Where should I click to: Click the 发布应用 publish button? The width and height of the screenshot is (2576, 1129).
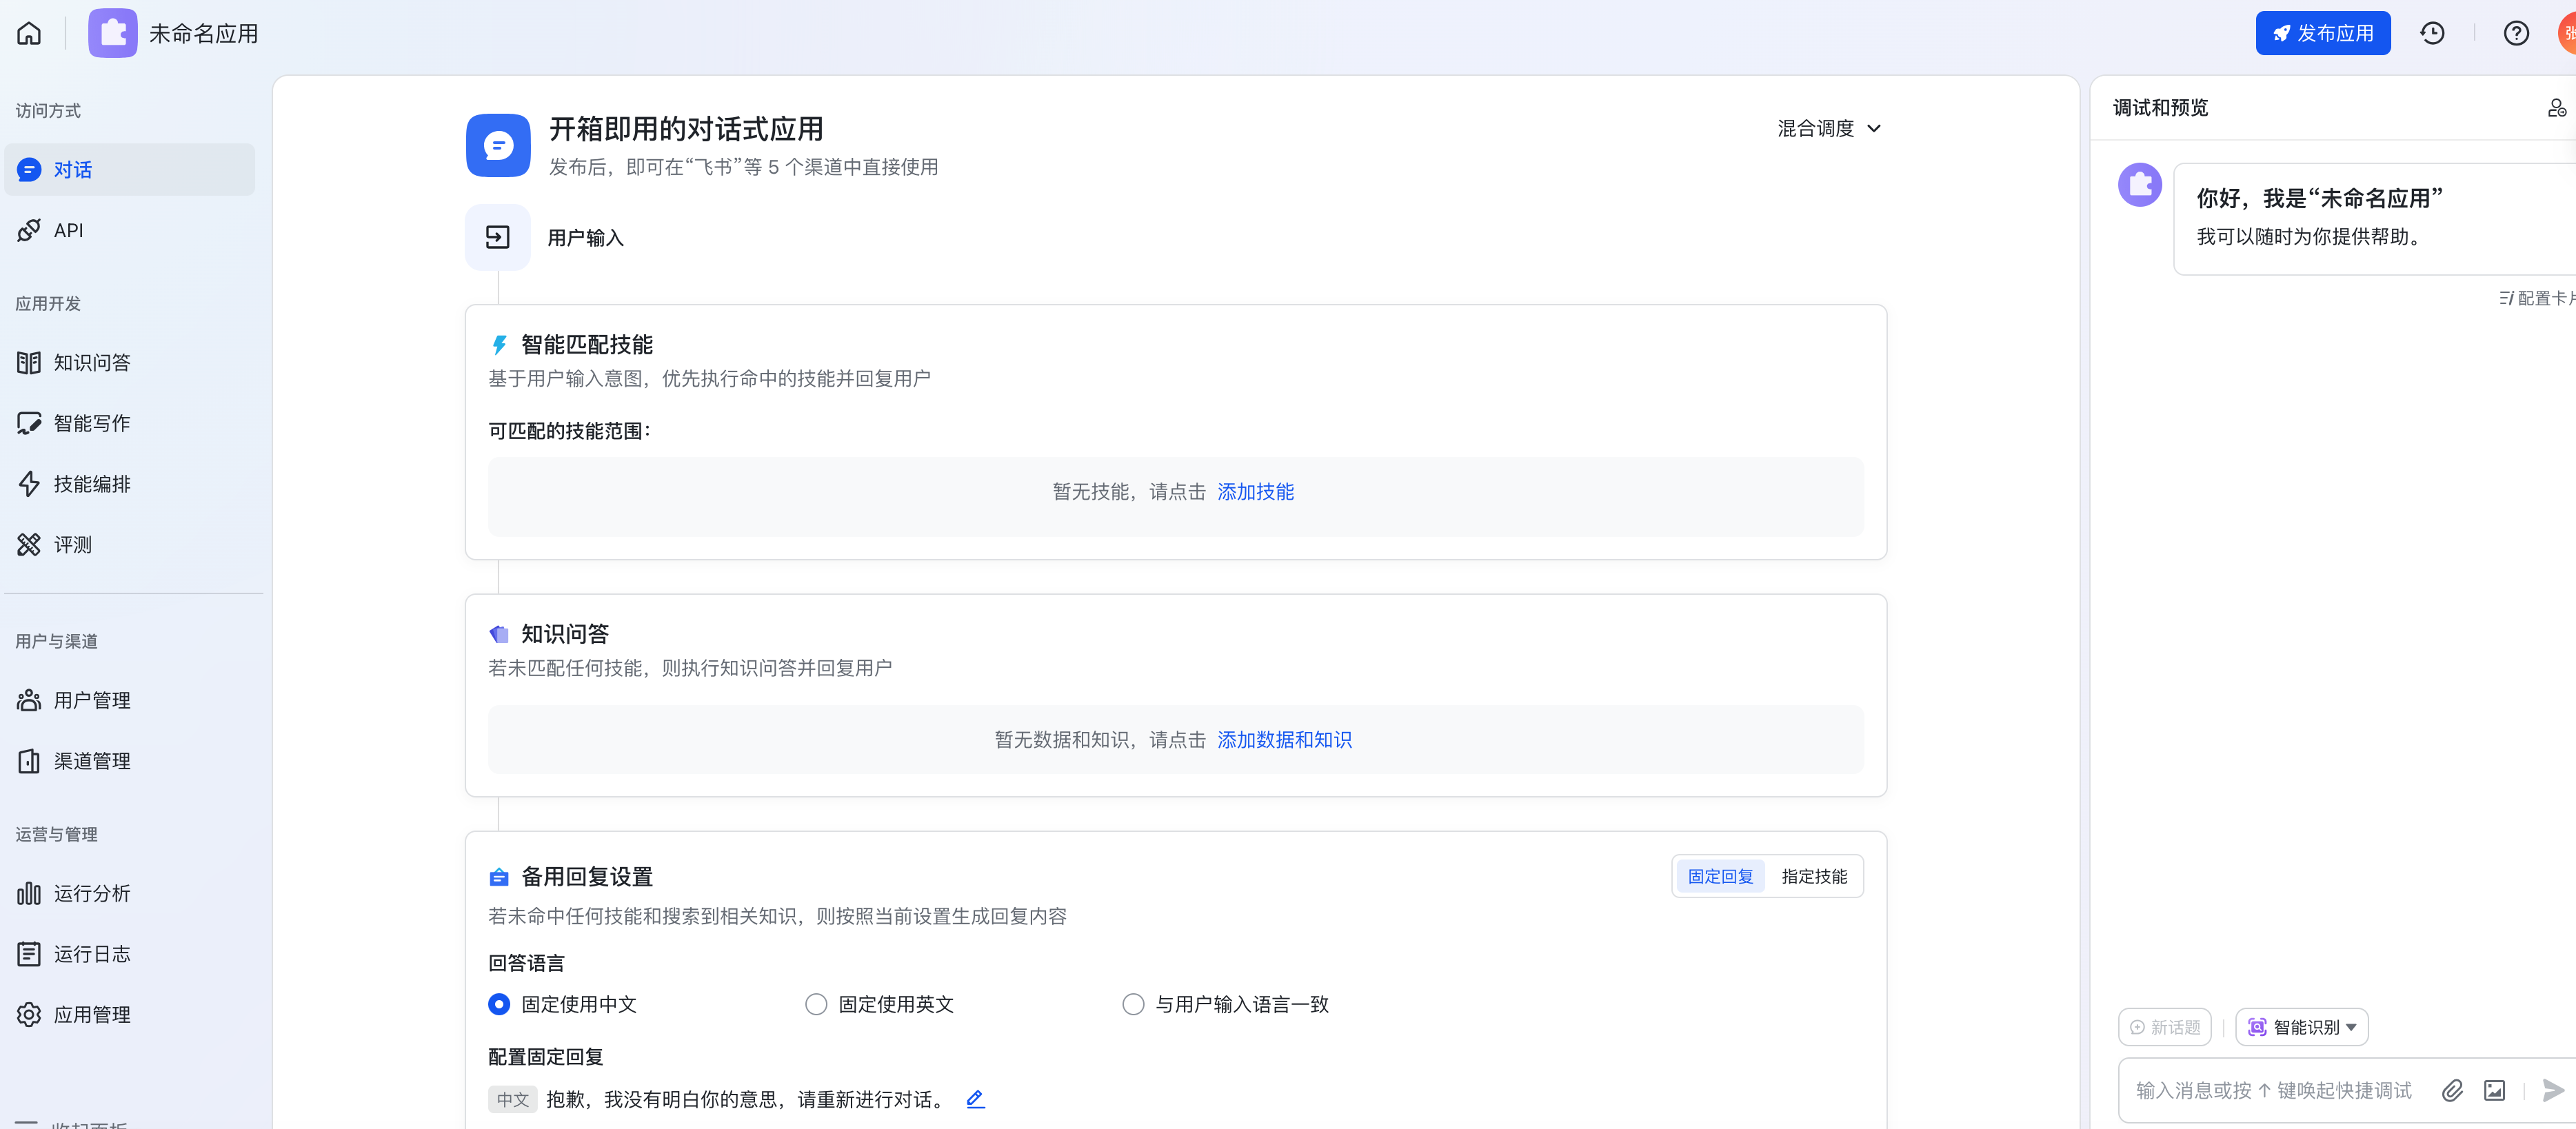2322,33
